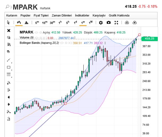Viewport: 162px width, 137px height.
Task: Toggle MPARK series visibility eye
Action: coord(36,33)
